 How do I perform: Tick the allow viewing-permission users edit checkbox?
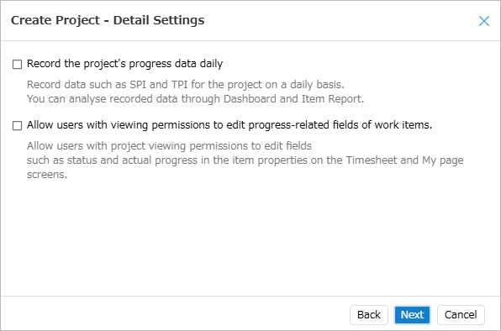(18, 125)
